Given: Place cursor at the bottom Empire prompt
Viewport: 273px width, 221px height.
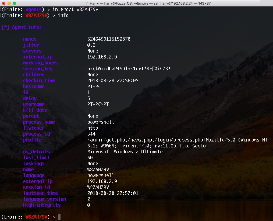Looking at the screenshot, I should click(59, 217).
